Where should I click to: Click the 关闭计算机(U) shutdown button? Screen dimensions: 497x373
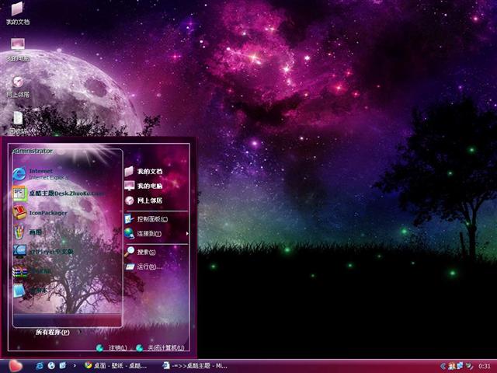(x=161, y=348)
